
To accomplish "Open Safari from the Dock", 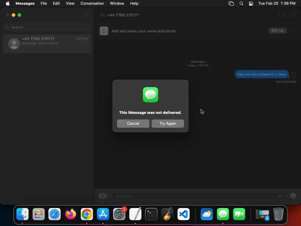I will (x=54, y=214).
